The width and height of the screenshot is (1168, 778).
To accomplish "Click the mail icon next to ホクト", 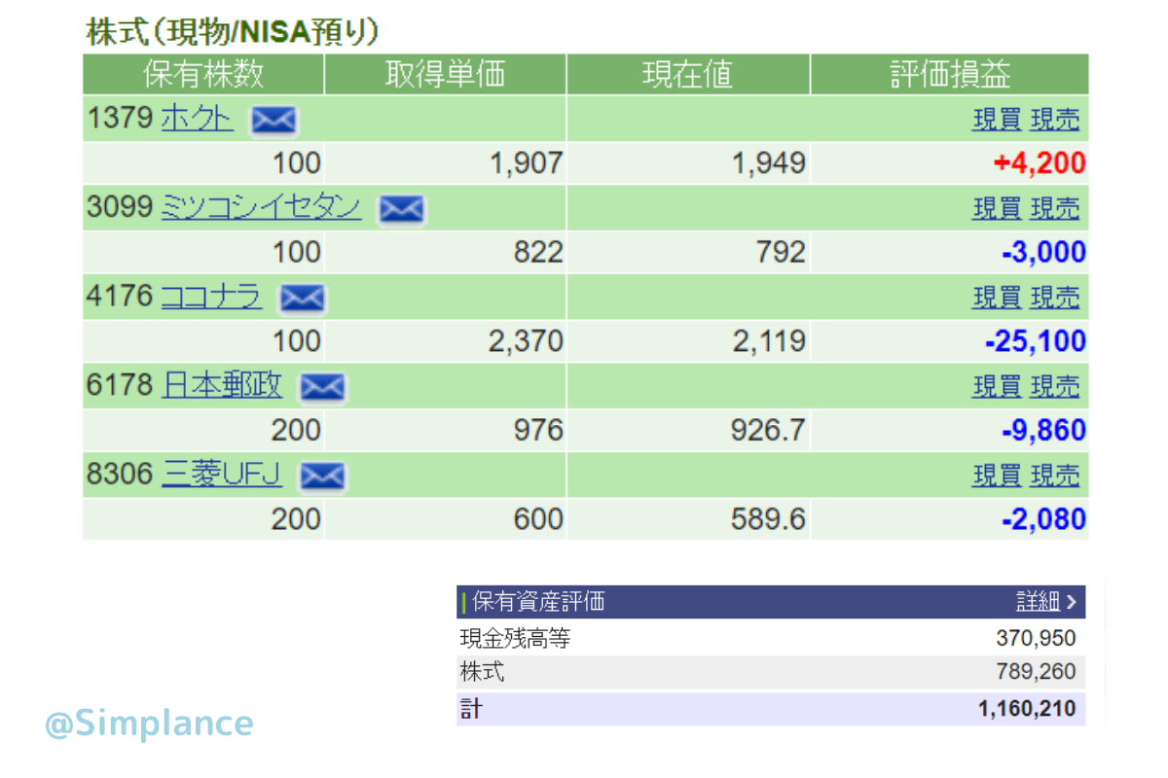I will (x=274, y=121).
